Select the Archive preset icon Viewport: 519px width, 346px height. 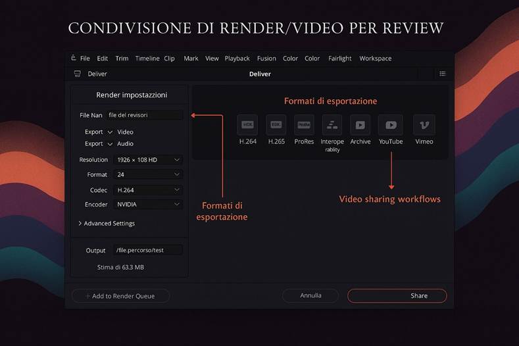click(x=360, y=125)
